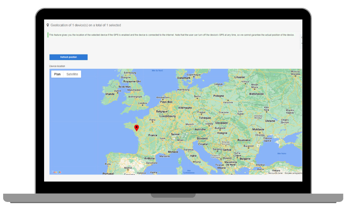348x213 pixels.
Task: Click the Roumanie country label
Action: pyautogui.click(x=244, y=140)
